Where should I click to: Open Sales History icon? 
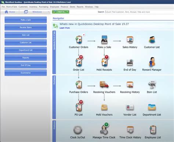point(130,40)
